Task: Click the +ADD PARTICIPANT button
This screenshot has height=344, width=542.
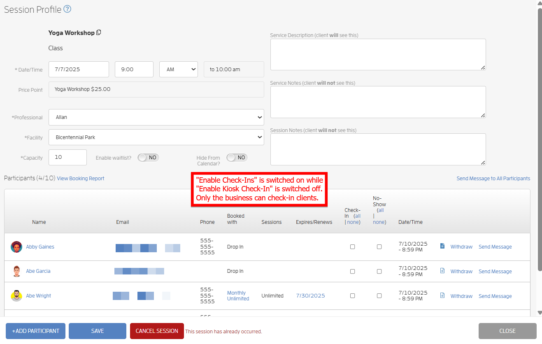Action: [35, 331]
